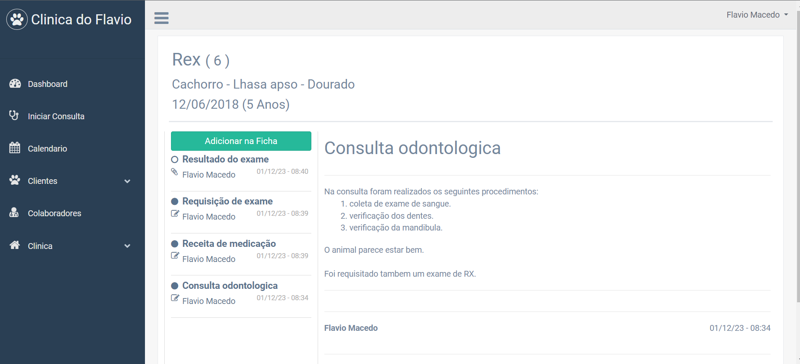This screenshot has width=800, height=364.
Task: Click the edit icon under Requisição de exame
Action: click(x=175, y=214)
